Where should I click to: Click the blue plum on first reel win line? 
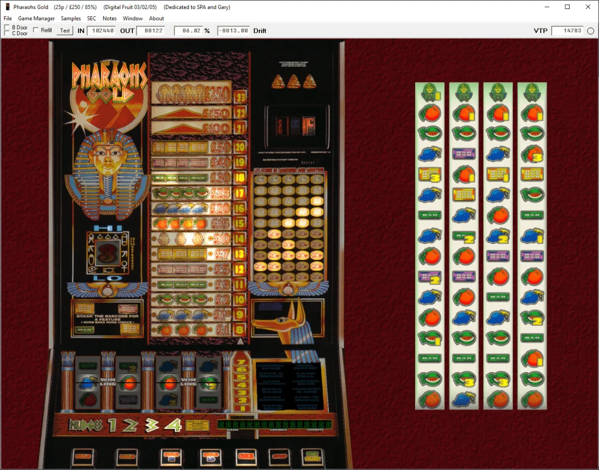click(x=87, y=383)
